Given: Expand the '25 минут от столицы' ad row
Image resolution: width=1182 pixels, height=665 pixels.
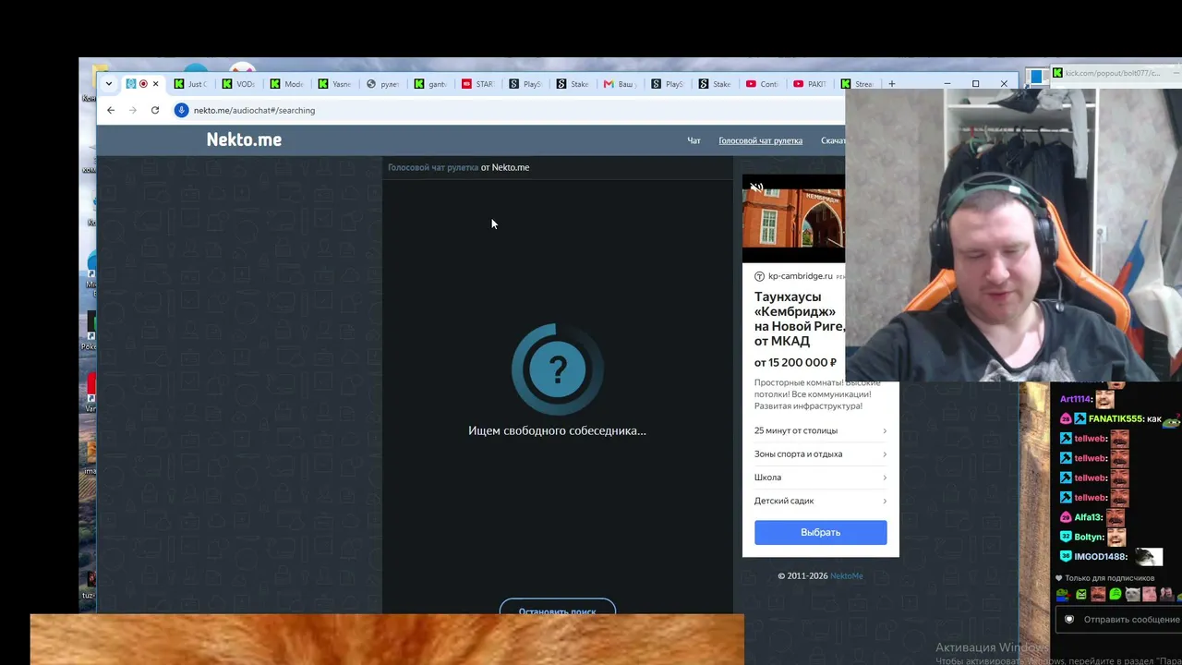Looking at the screenshot, I should pyautogui.click(x=820, y=430).
